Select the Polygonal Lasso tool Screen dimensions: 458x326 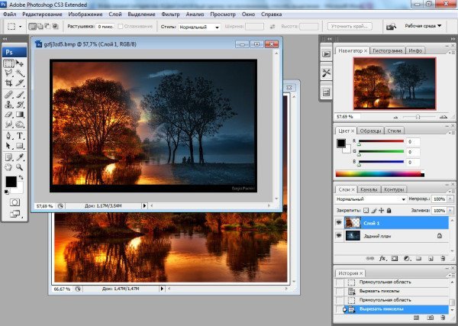(8, 73)
